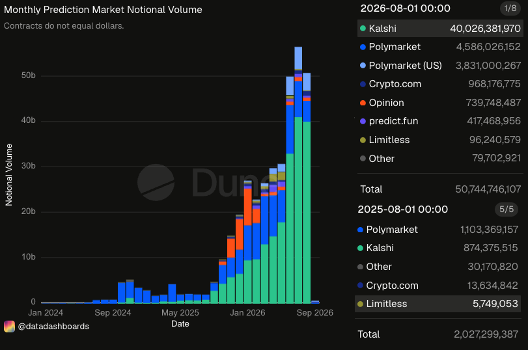Screen dimensions: 528x350
Task: Click the Sep 2026 x-axis label
Action: [315, 313]
